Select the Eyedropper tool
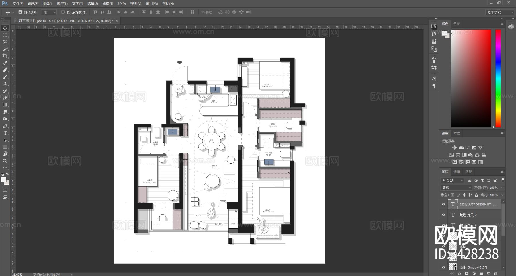Viewport: 516px width, 276px height. point(5,63)
